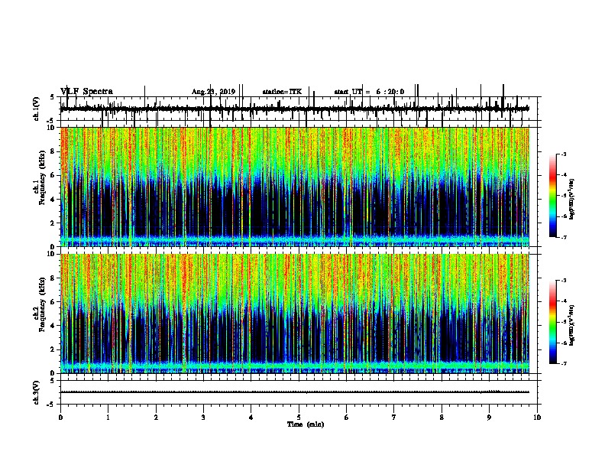Click the ch.2 frequency axis "4" tick label
This screenshot has width=605, height=468.
(53, 326)
